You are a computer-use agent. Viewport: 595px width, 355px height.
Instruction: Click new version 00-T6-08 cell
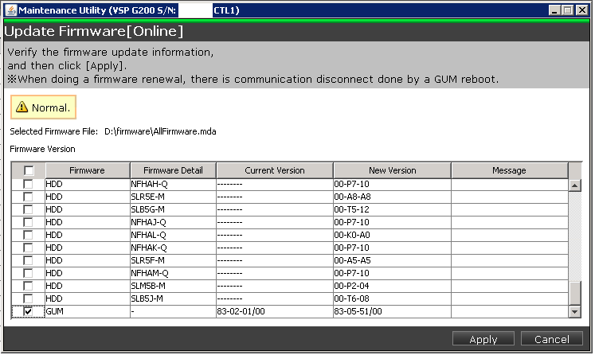[x=393, y=298]
